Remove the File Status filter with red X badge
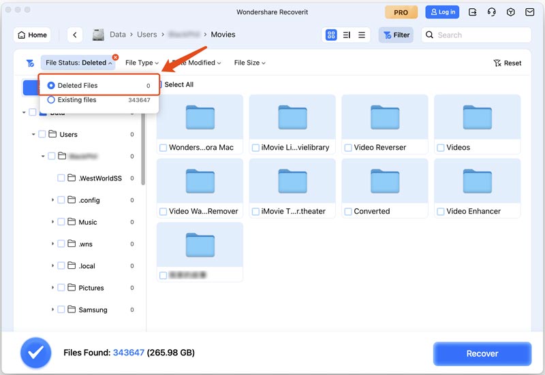 115,57
